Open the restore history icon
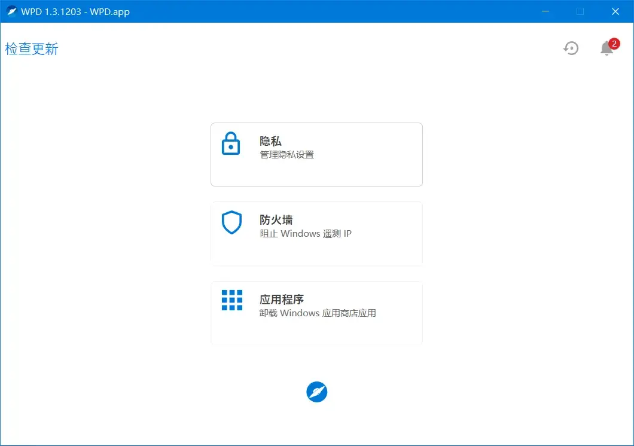Image resolution: width=634 pixels, height=446 pixels. tap(571, 48)
